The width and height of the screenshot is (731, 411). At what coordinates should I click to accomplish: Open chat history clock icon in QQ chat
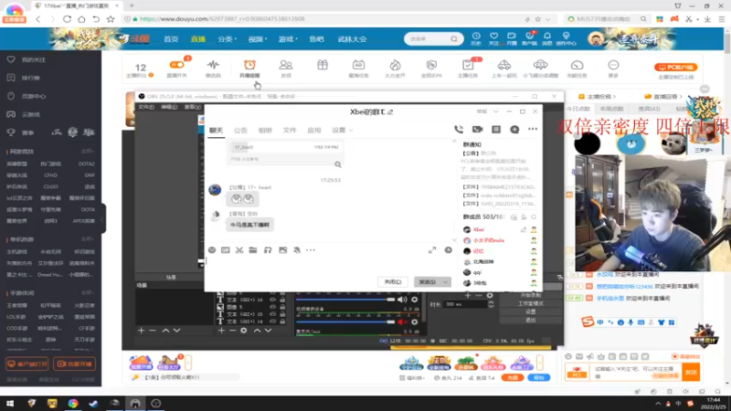pos(448,250)
